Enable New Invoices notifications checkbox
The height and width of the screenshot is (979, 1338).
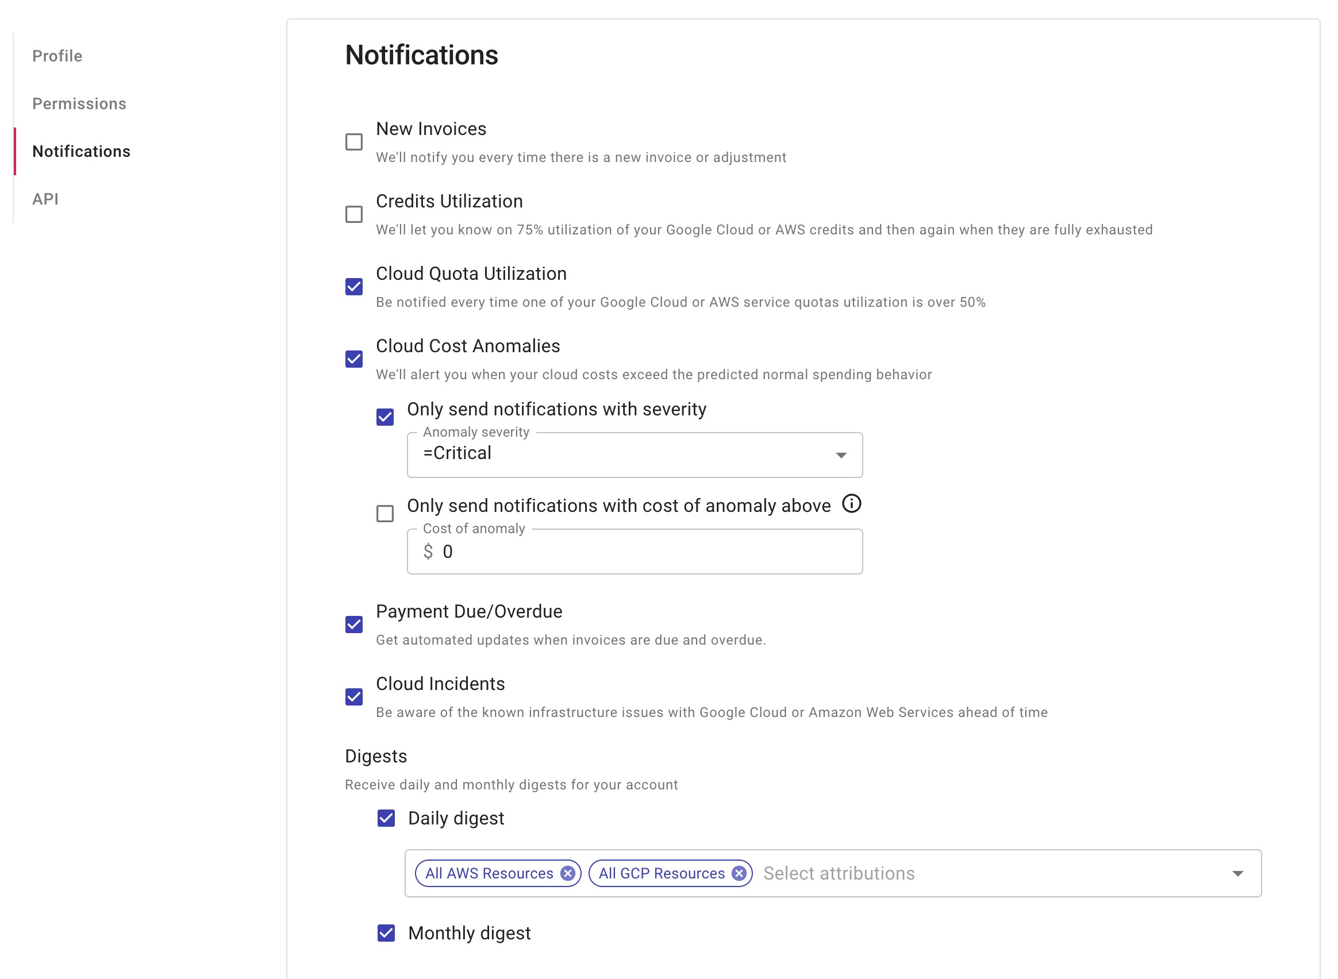[354, 142]
